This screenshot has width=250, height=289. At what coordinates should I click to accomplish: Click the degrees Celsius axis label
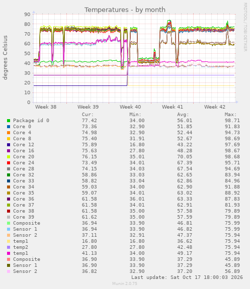click(x=5, y=57)
